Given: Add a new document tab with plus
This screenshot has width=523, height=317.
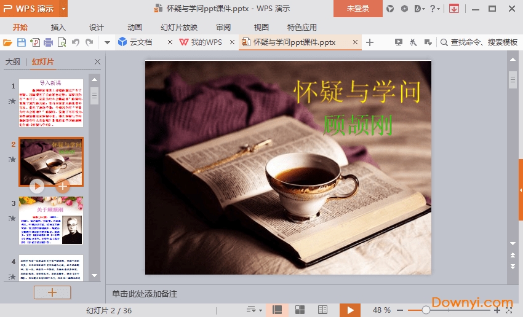Looking at the screenshot, I should [370, 42].
